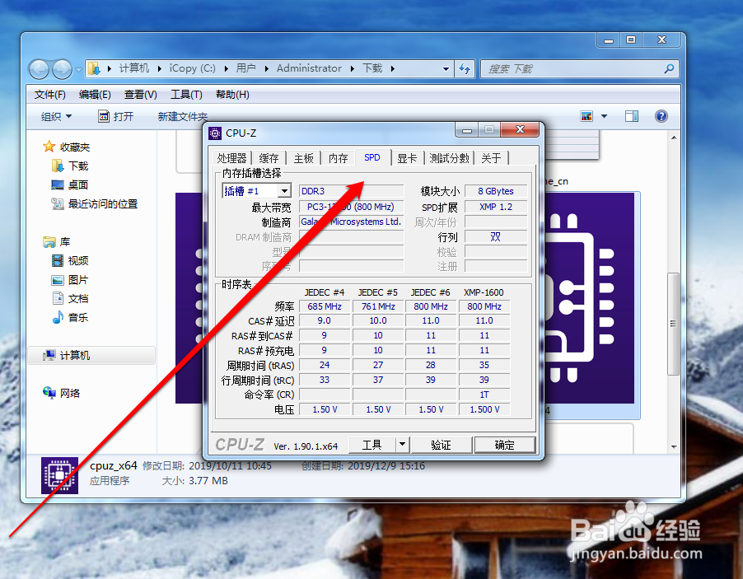Toggle the preview pane icon in Explorer

632,116
